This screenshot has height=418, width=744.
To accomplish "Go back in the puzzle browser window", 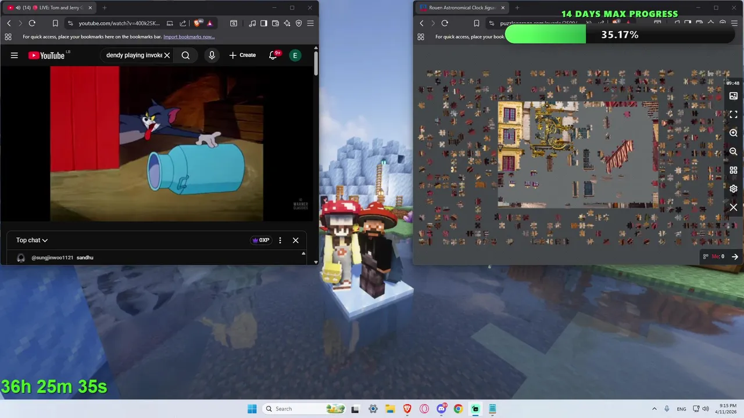I will tap(421, 23).
